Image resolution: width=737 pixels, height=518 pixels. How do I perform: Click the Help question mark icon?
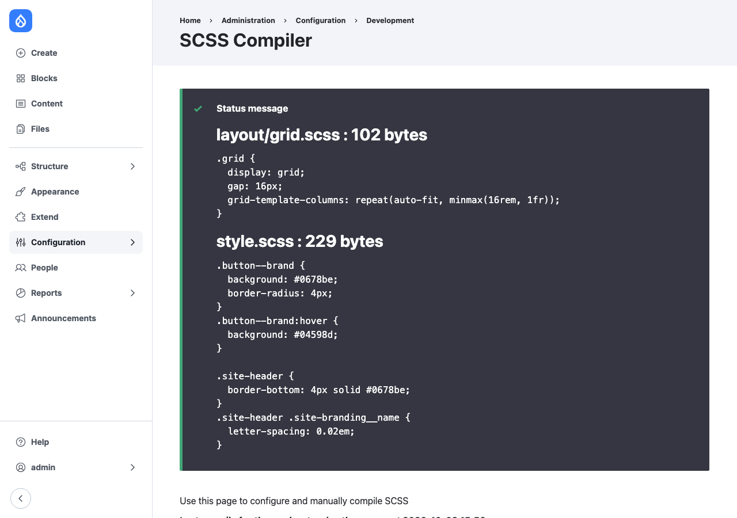[x=21, y=442]
